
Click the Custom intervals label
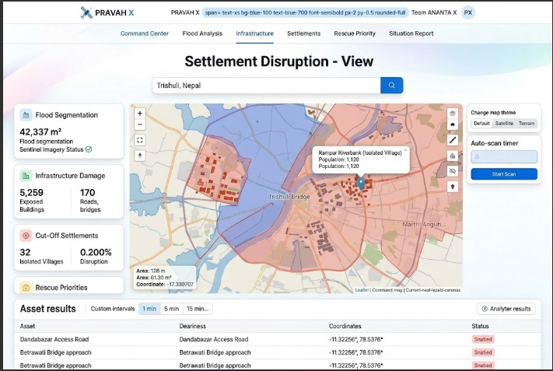(113, 309)
